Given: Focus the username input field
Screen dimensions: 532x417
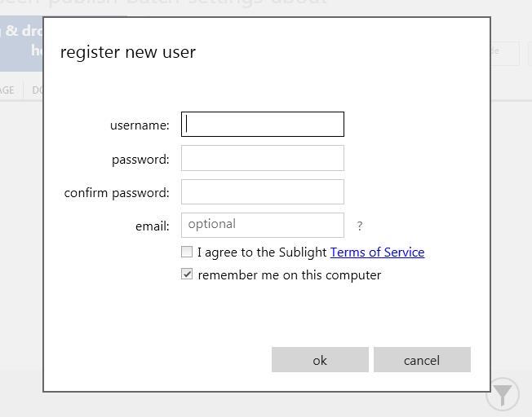Looking at the screenshot, I should pyautogui.click(x=263, y=125).
